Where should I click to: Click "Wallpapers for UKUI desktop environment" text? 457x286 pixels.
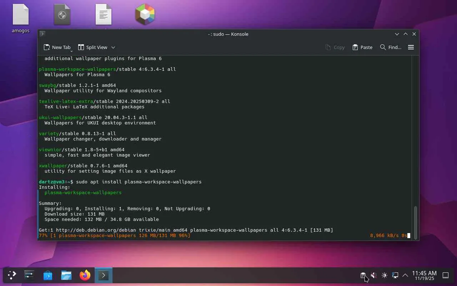click(100, 123)
